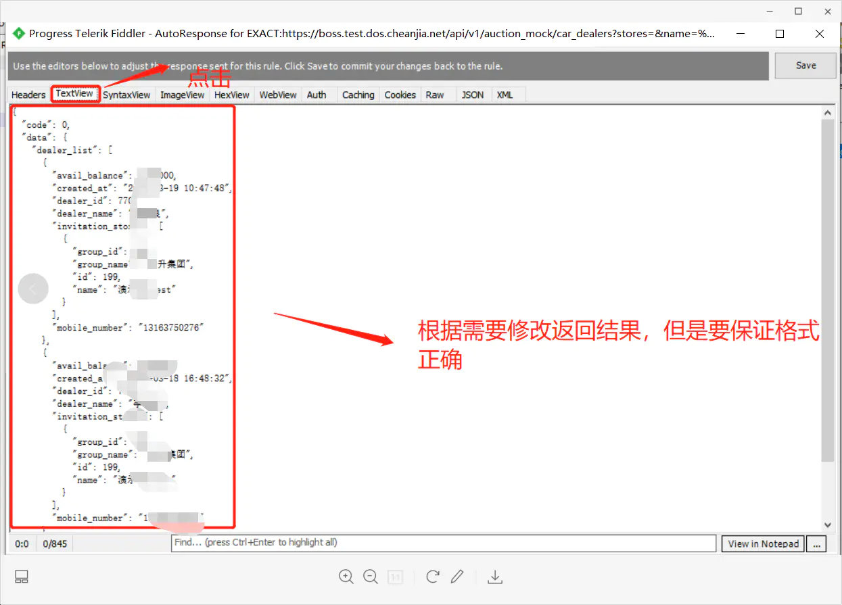Click the first "id": 199 line
Image resolution: width=842 pixels, height=605 pixels.
click(x=97, y=277)
